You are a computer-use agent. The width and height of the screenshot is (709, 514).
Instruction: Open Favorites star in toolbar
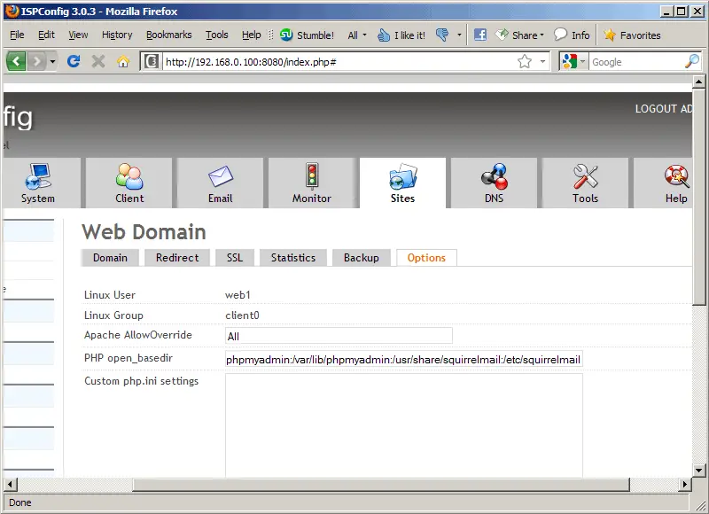click(x=632, y=35)
